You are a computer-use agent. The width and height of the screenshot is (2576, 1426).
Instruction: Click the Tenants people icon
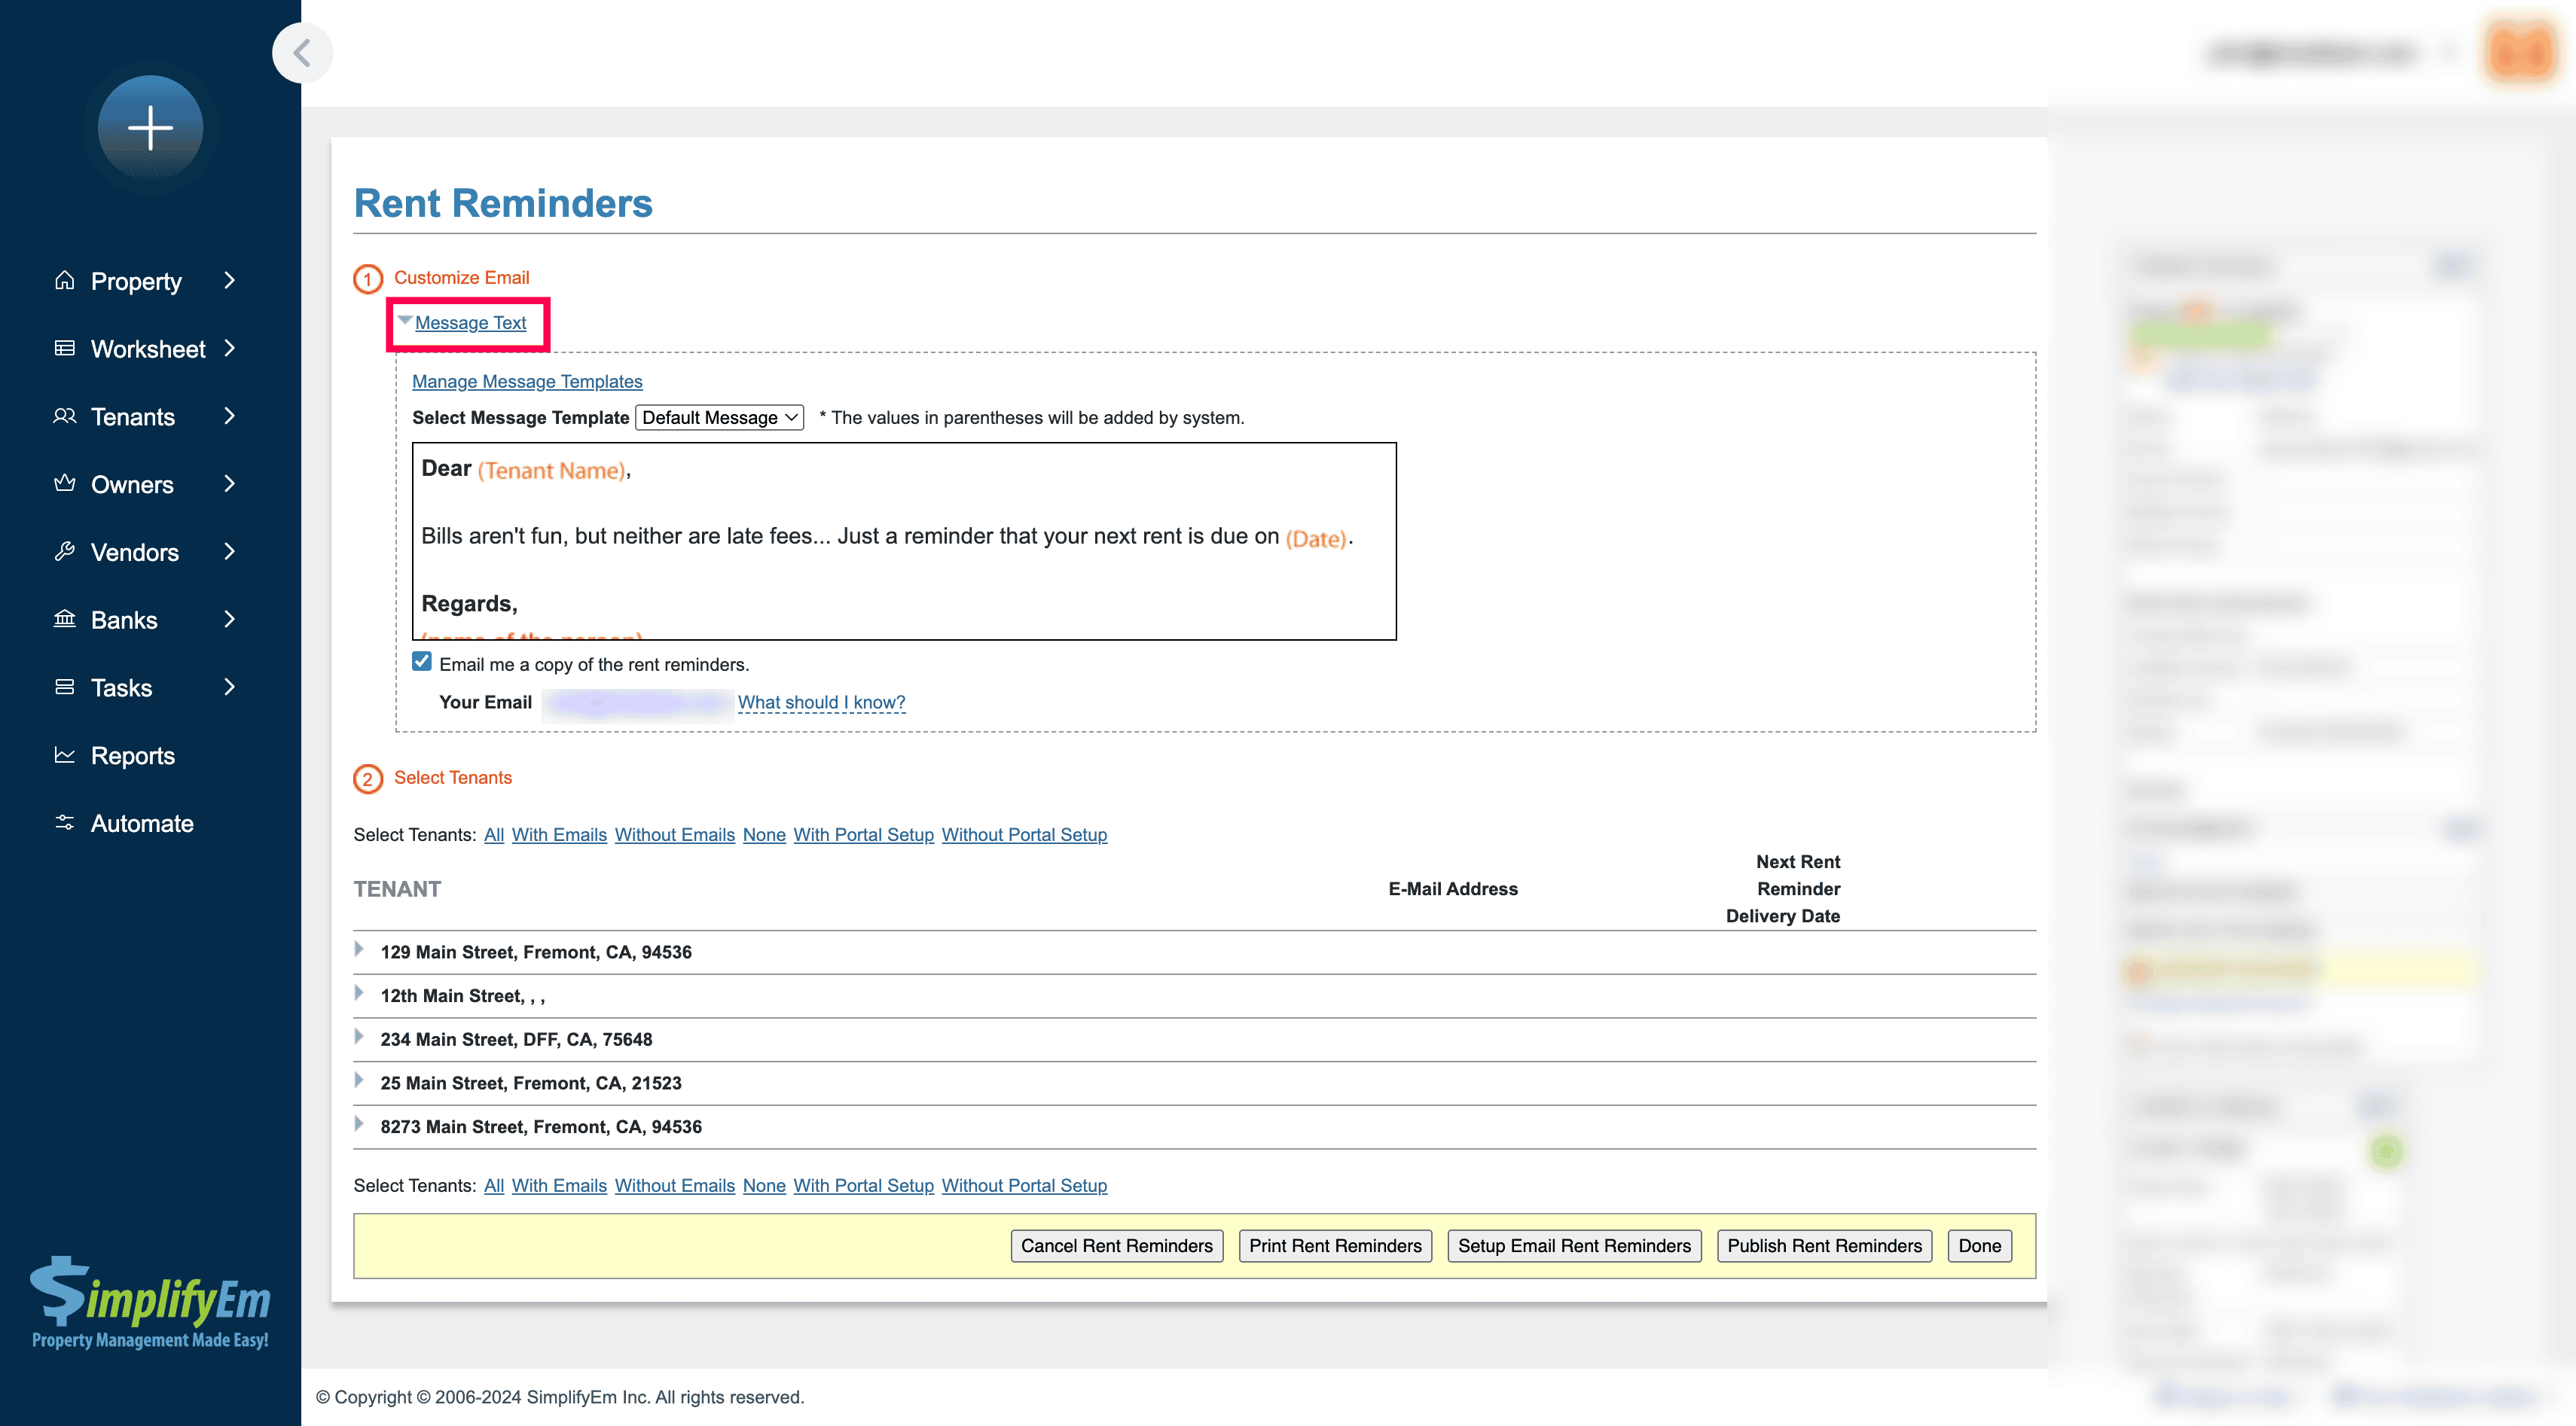(65, 416)
